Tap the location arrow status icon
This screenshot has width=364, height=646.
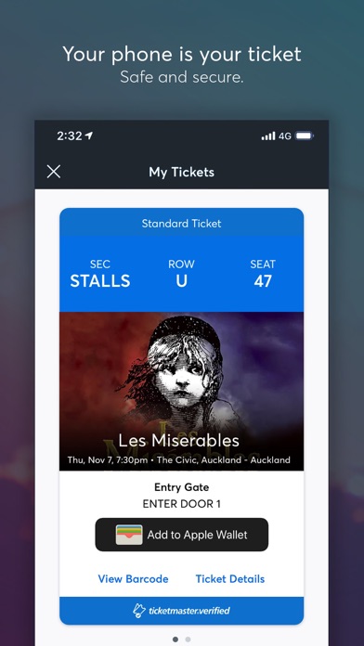click(x=88, y=136)
